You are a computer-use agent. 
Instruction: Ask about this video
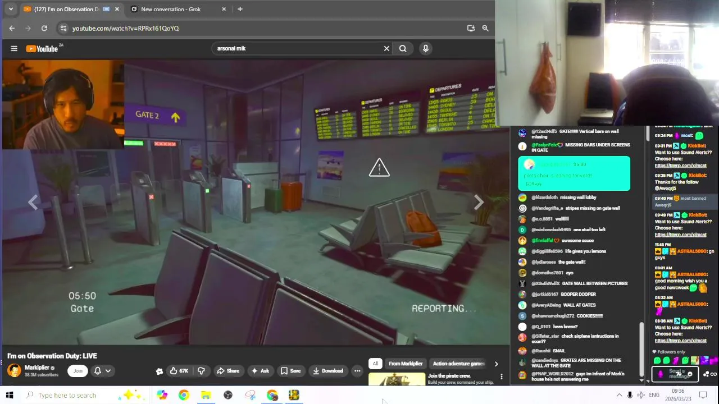pos(260,370)
